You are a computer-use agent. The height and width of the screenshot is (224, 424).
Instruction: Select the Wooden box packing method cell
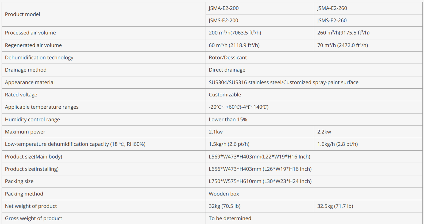point(224,194)
